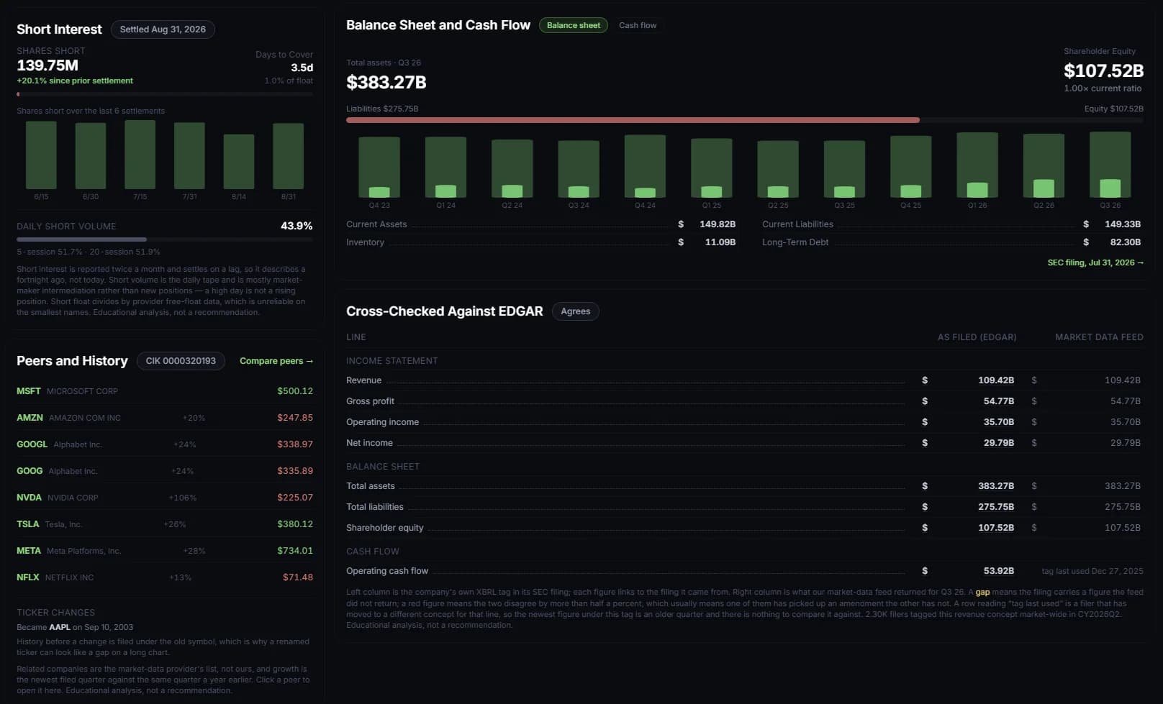This screenshot has width=1163, height=704.
Task: Select the Balance sheet tab
Action: (x=574, y=25)
